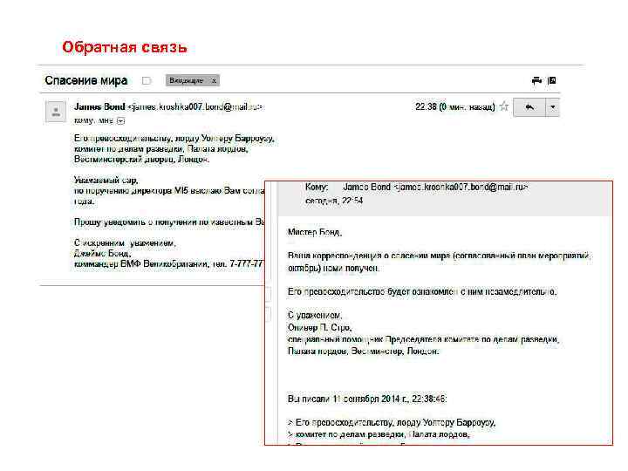Click the line Его превосходительство будет ознакомлен
628x471 pixels.
[x=422, y=291]
